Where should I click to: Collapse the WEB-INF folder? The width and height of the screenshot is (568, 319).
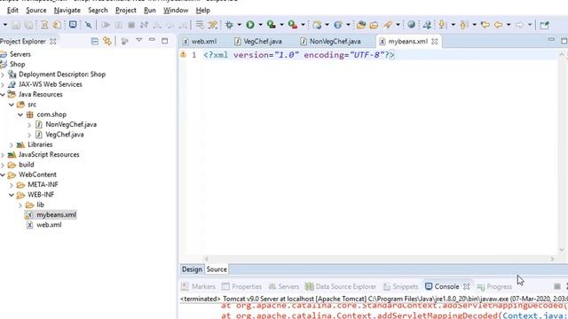pos(12,195)
